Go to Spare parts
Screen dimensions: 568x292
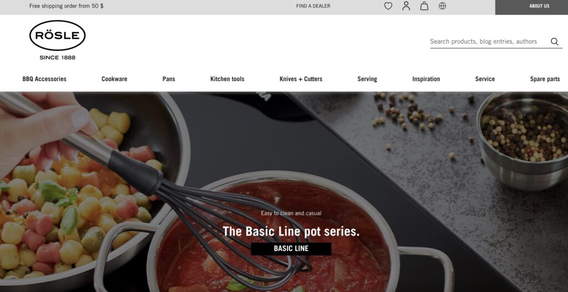point(545,79)
